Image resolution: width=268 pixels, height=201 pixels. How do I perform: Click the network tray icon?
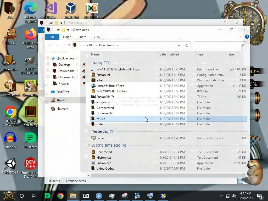pyautogui.click(x=228, y=196)
